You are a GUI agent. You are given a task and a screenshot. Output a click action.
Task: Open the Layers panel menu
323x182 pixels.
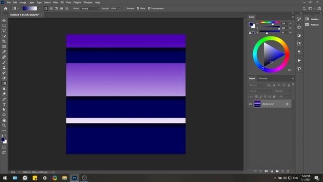click(293, 79)
